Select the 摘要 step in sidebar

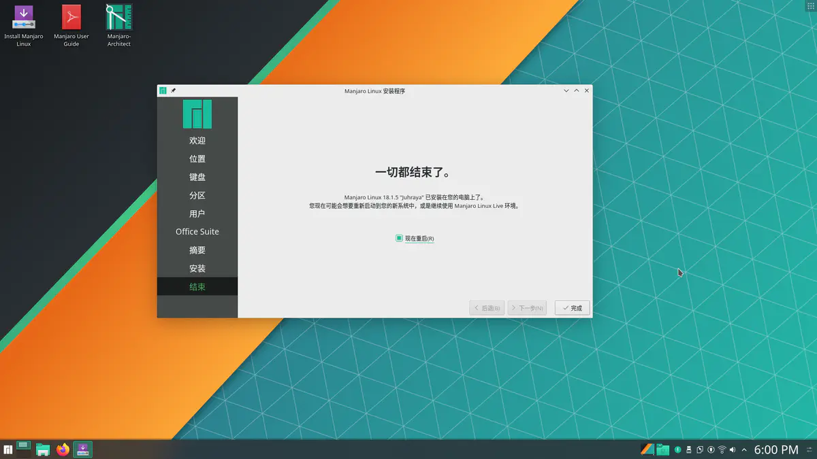point(197,250)
